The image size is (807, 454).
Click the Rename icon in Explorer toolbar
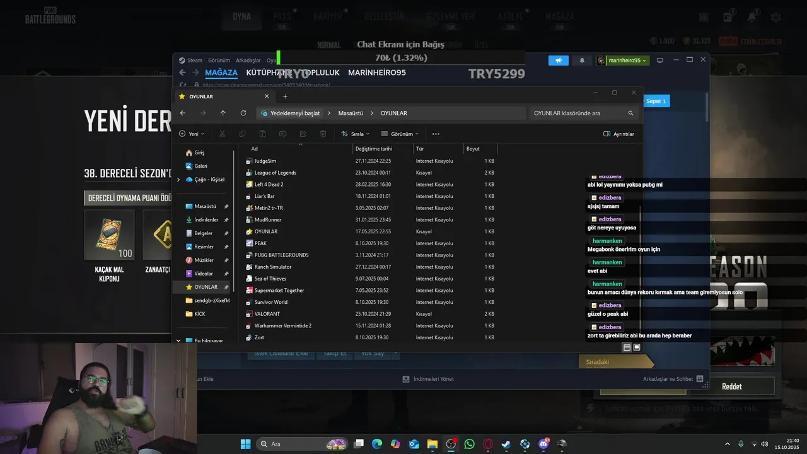coord(282,134)
